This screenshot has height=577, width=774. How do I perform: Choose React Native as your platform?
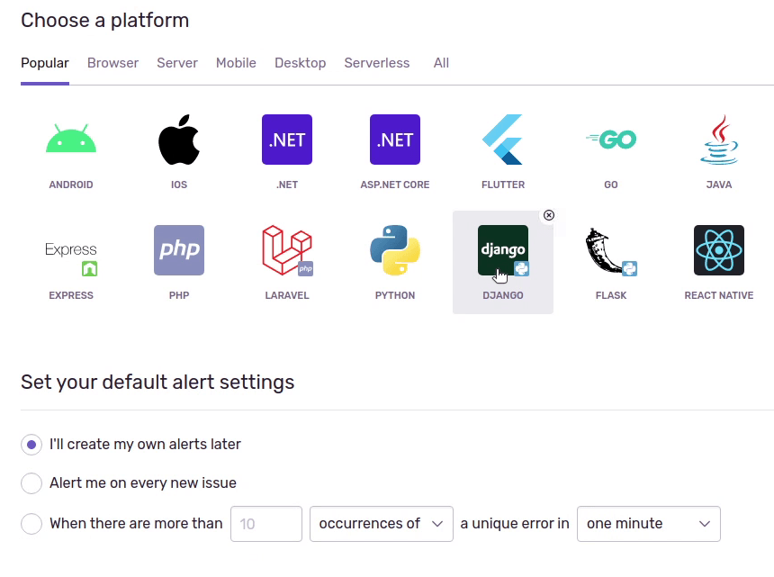pos(719,250)
